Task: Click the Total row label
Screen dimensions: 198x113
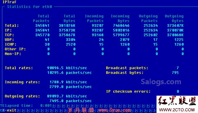Action: click(x=12, y=26)
